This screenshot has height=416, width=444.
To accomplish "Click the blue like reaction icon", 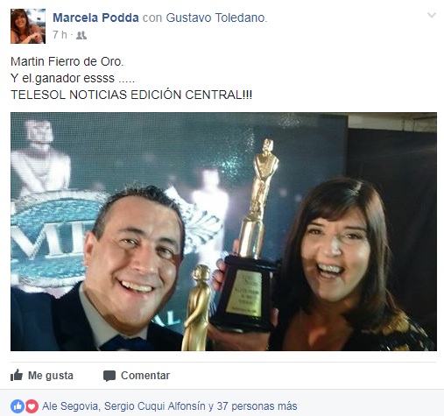I will point(18,406).
